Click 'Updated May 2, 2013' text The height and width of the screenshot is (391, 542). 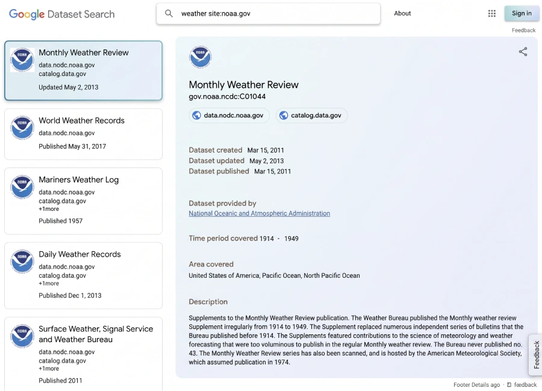click(x=69, y=87)
